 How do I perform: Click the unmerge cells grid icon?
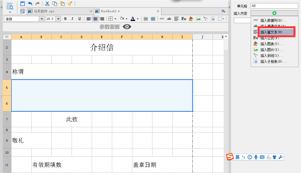coord(153,19)
